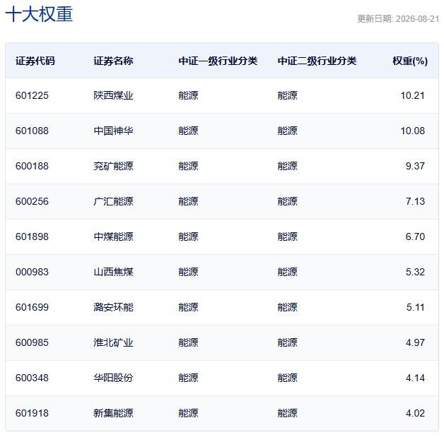This screenshot has height=437, width=444.
Task: Select the name 中煤能源
Action: (x=113, y=237)
